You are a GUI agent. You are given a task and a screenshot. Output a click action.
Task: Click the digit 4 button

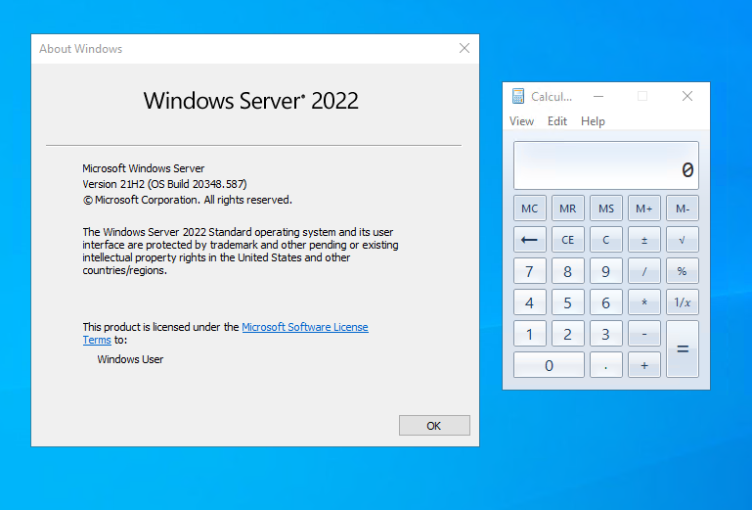(x=529, y=302)
